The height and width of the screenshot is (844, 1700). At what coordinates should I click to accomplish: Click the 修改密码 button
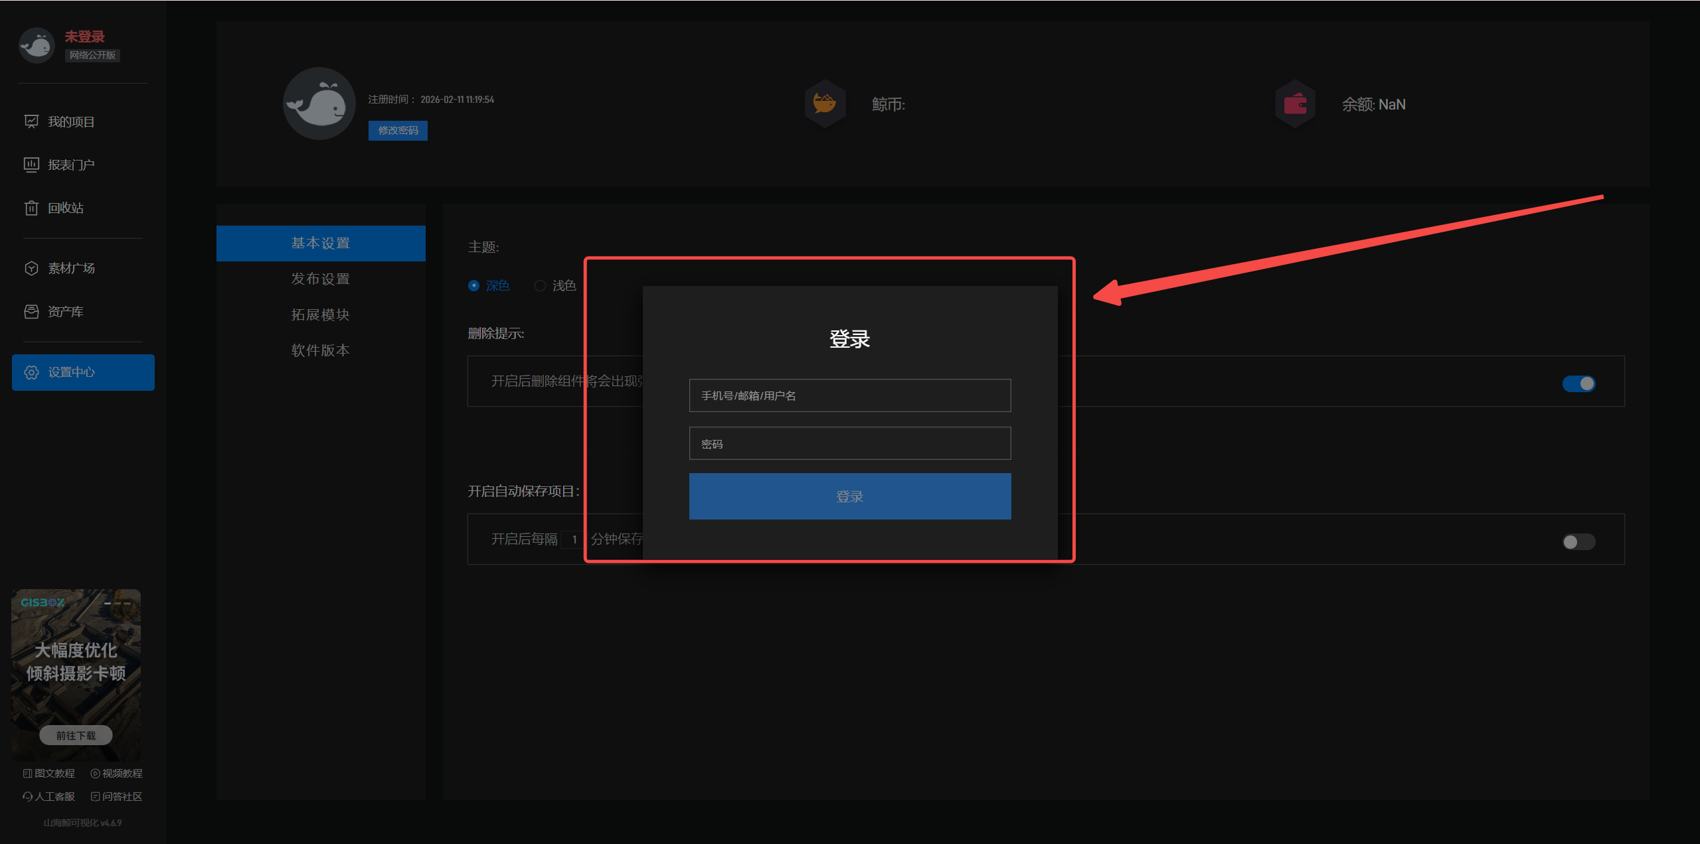(398, 130)
